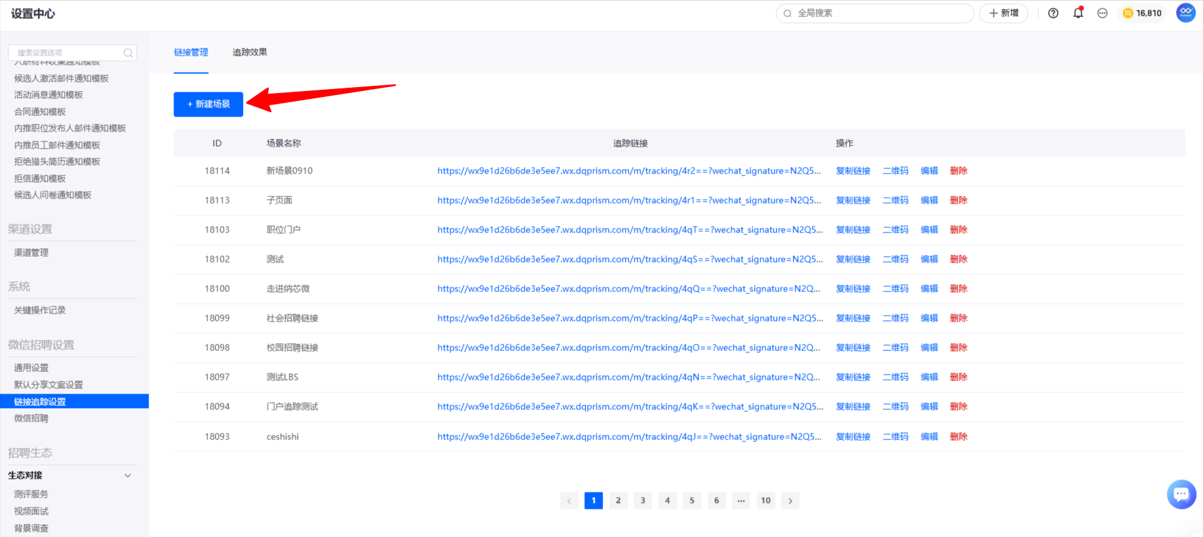Copy link for 社会招聘链接
Screen dimensions: 1203x537
[853, 318]
